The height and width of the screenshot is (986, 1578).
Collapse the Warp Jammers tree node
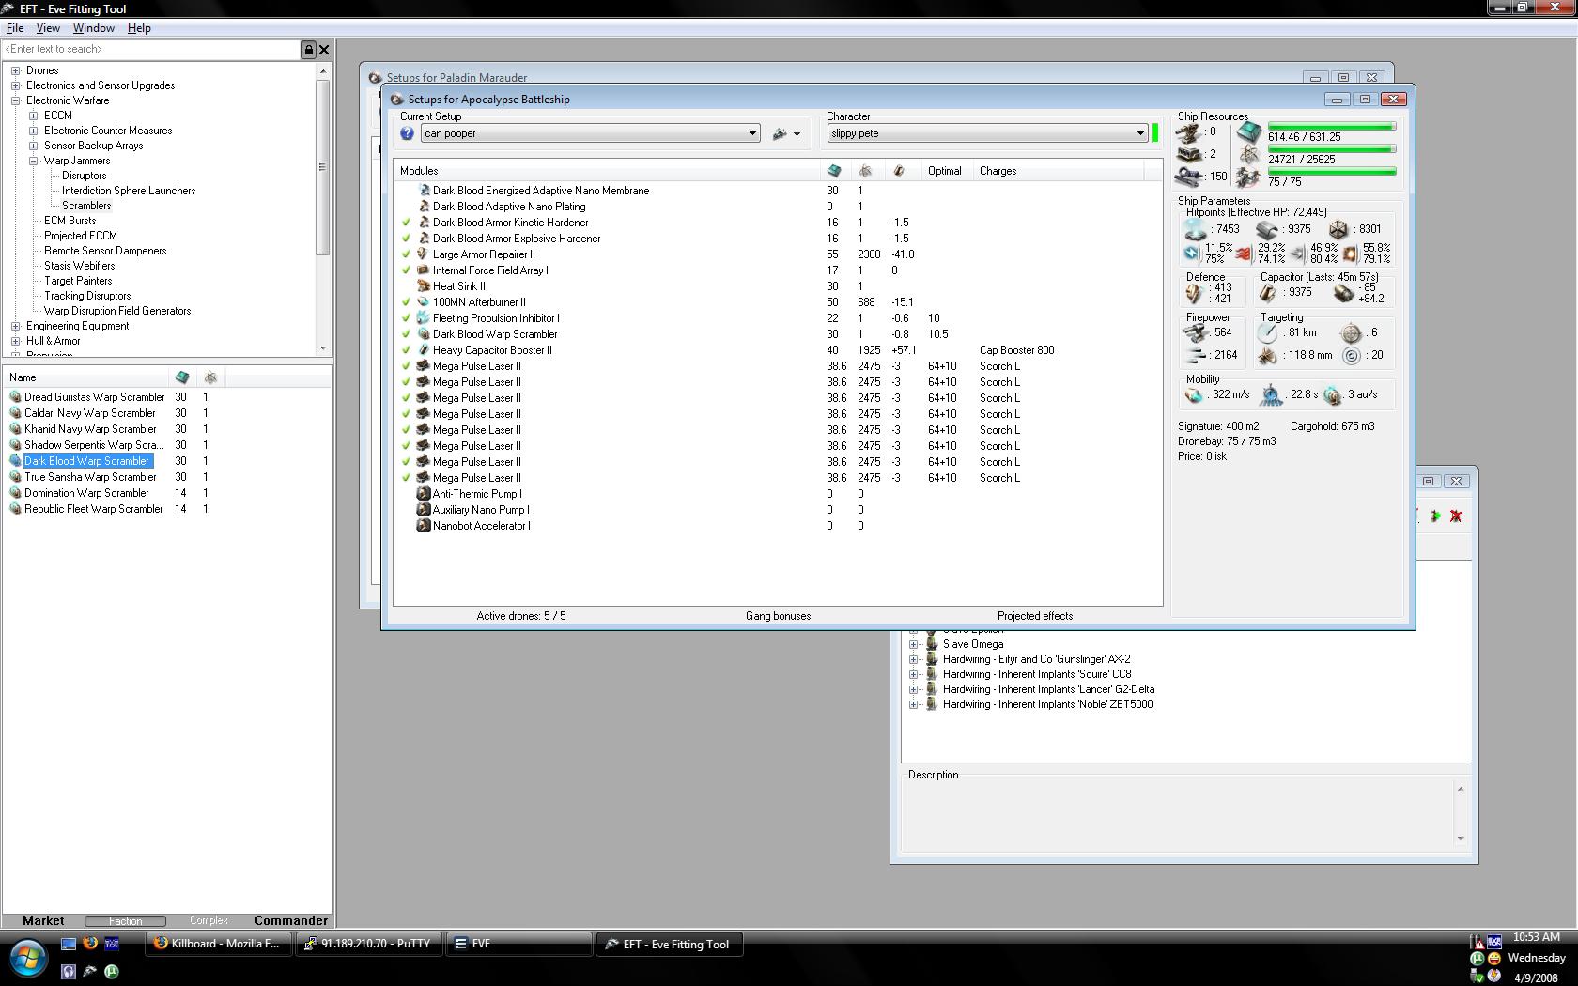[x=34, y=161]
